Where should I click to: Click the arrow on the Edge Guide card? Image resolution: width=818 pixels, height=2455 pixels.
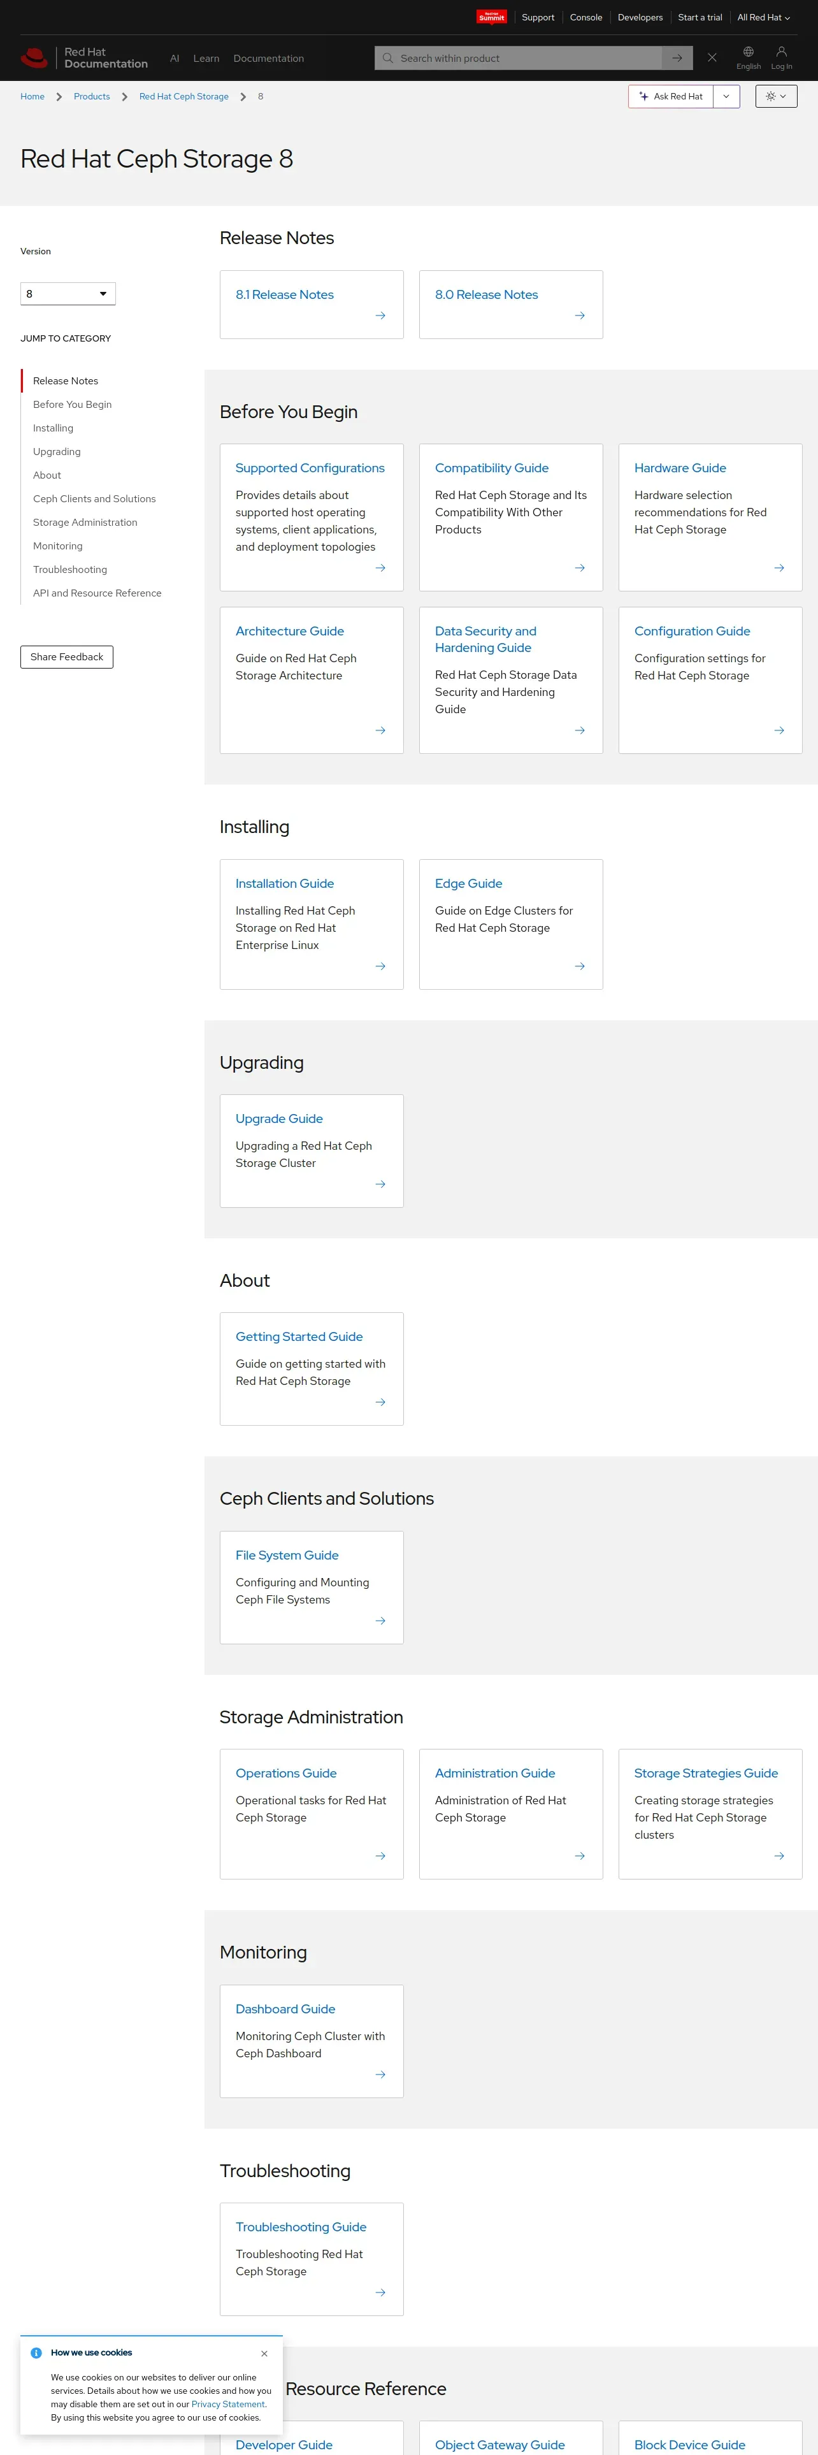pos(580,966)
